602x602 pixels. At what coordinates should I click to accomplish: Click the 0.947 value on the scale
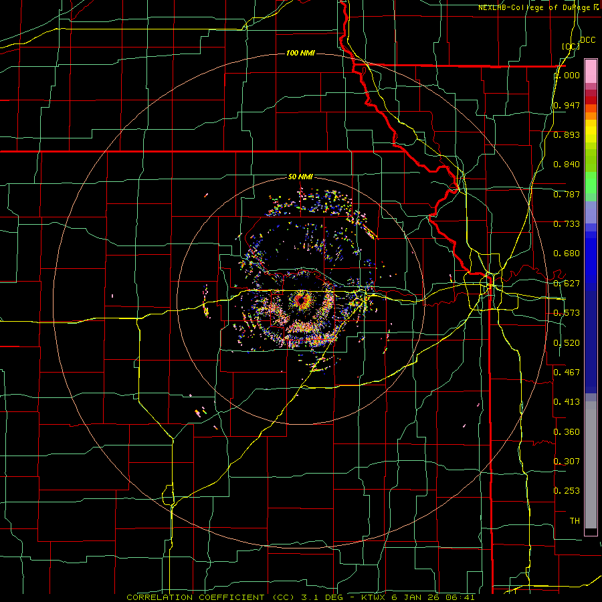click(567, 105)
